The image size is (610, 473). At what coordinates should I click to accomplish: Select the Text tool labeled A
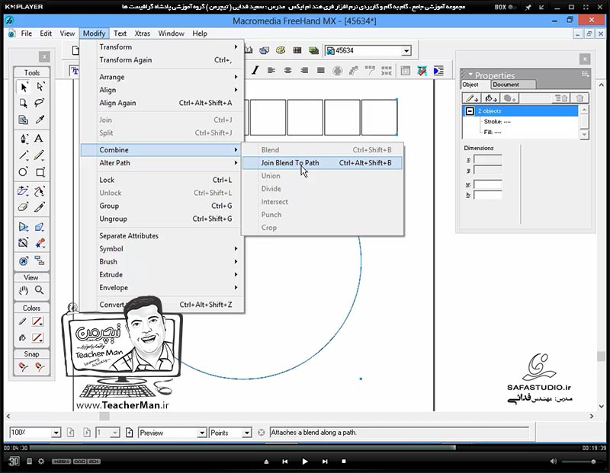click(x=39, y=139)
